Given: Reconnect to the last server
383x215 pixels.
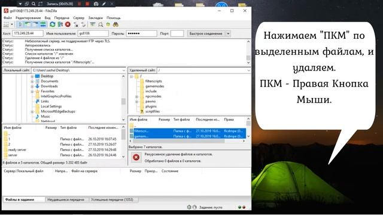Looking at the screenshot, I should (x=84, y=24).
